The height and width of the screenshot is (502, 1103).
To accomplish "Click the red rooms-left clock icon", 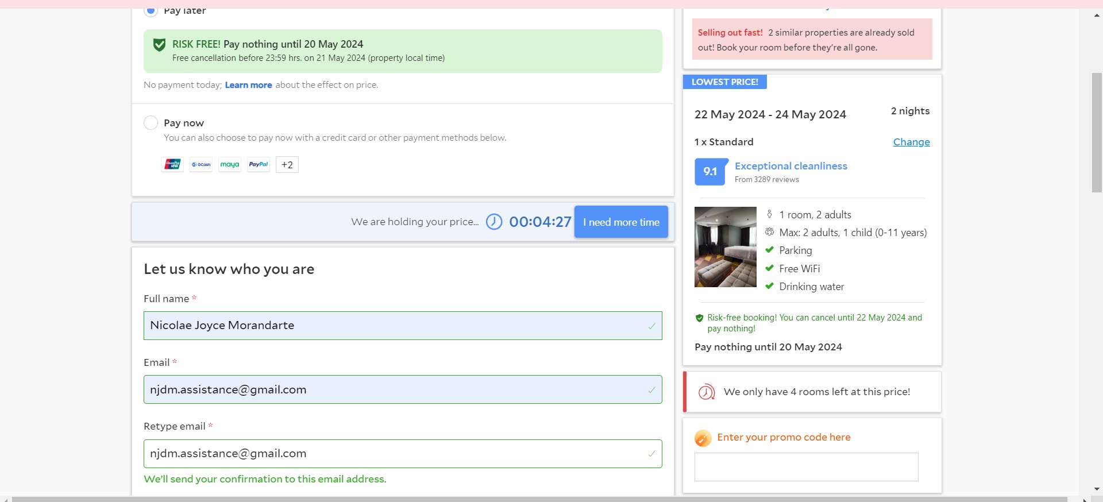I will 706,392.
